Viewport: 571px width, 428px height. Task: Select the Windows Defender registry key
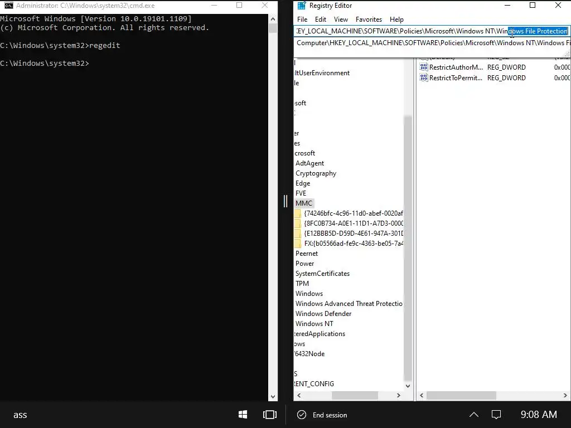coord(323,314)
